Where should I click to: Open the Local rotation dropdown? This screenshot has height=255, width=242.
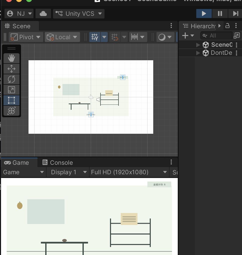pos(62,37)
